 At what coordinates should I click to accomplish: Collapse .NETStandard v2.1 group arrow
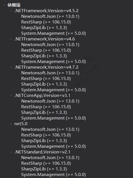[x=11, y=152]
